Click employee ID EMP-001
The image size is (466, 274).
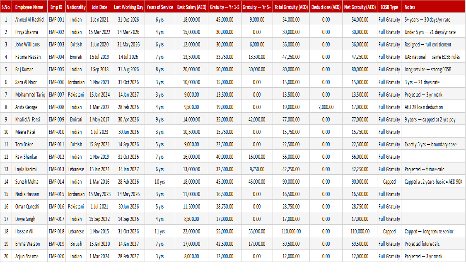point(56,19)
